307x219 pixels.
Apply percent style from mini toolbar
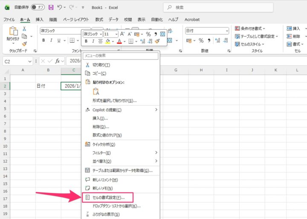[x=148, y=34]
